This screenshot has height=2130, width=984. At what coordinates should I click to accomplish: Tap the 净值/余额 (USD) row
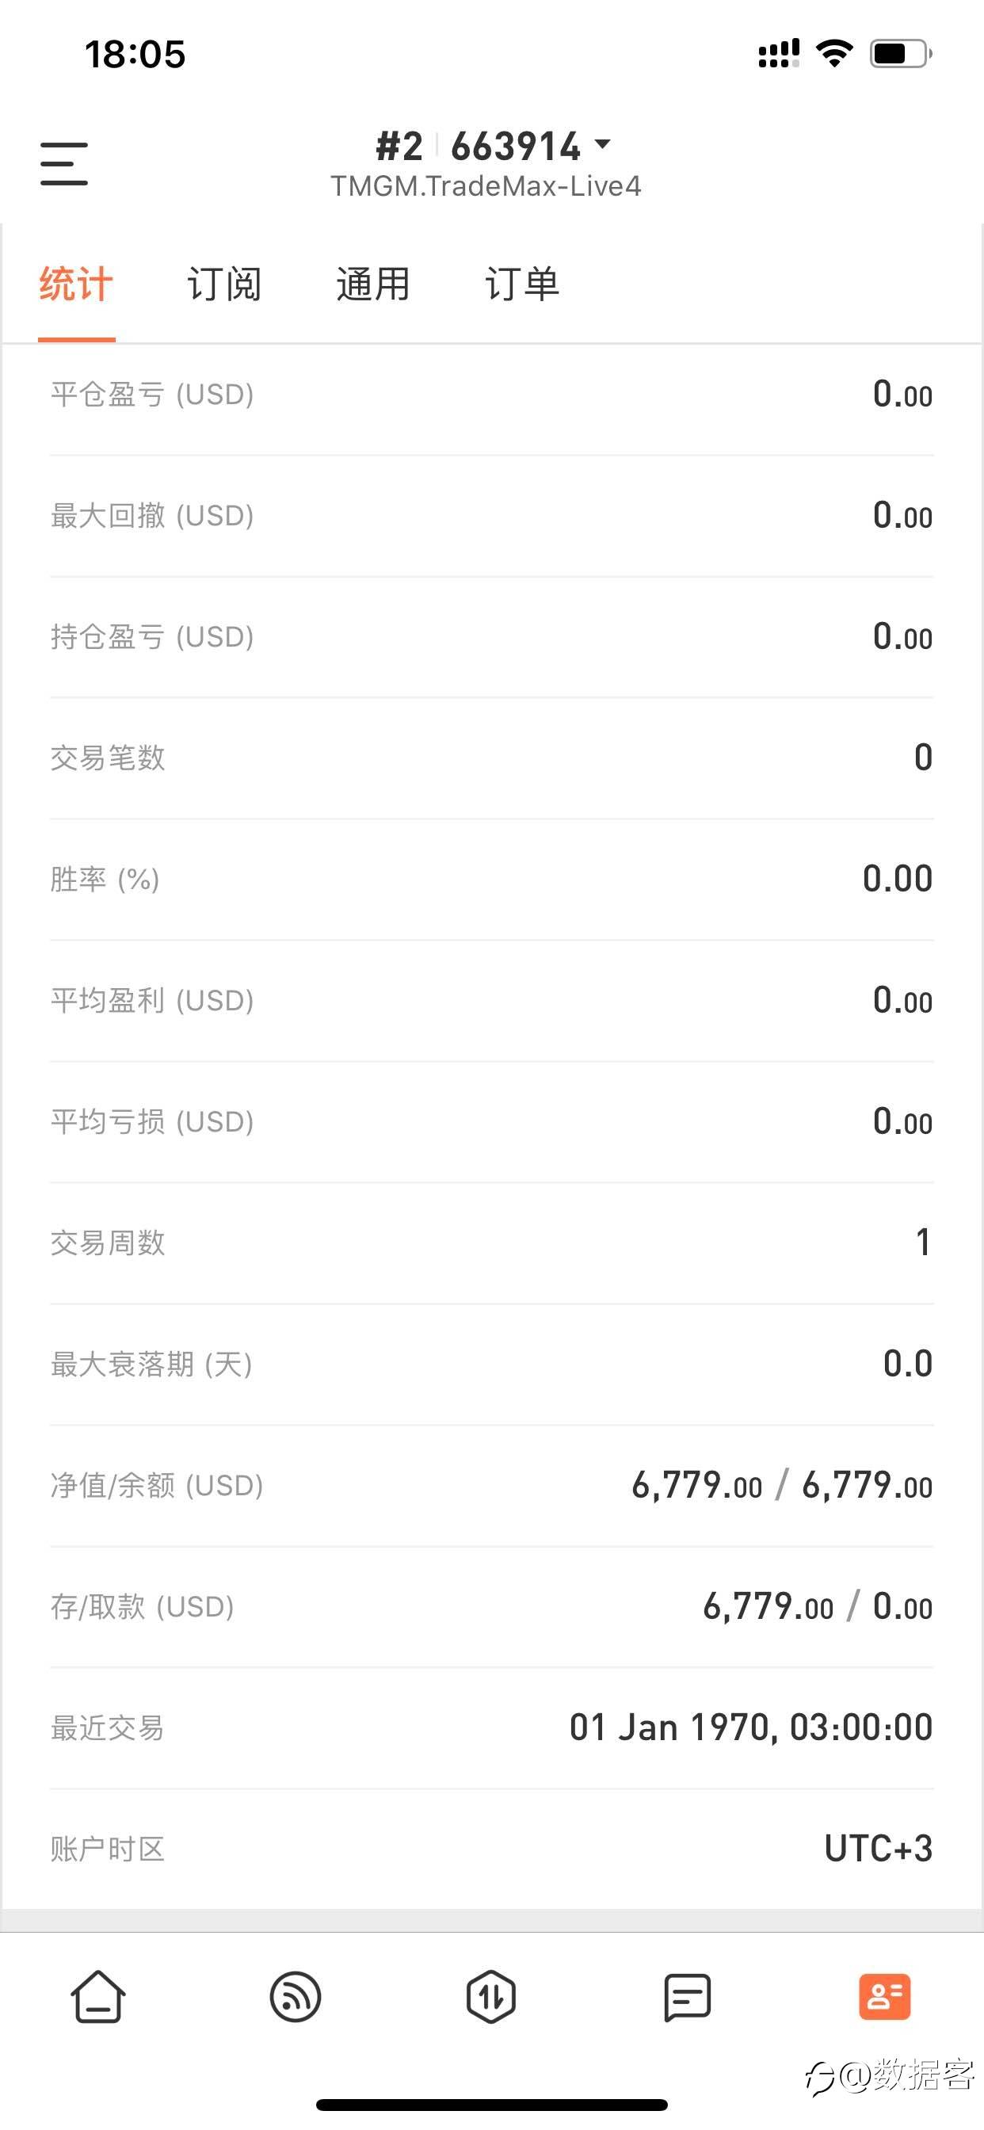[x=492, y=1486]
